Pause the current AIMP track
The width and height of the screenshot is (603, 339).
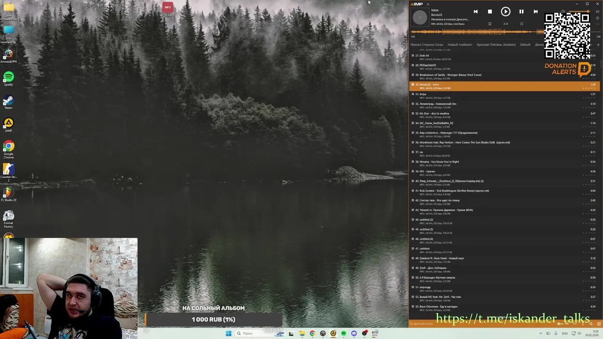coord(522,11)
